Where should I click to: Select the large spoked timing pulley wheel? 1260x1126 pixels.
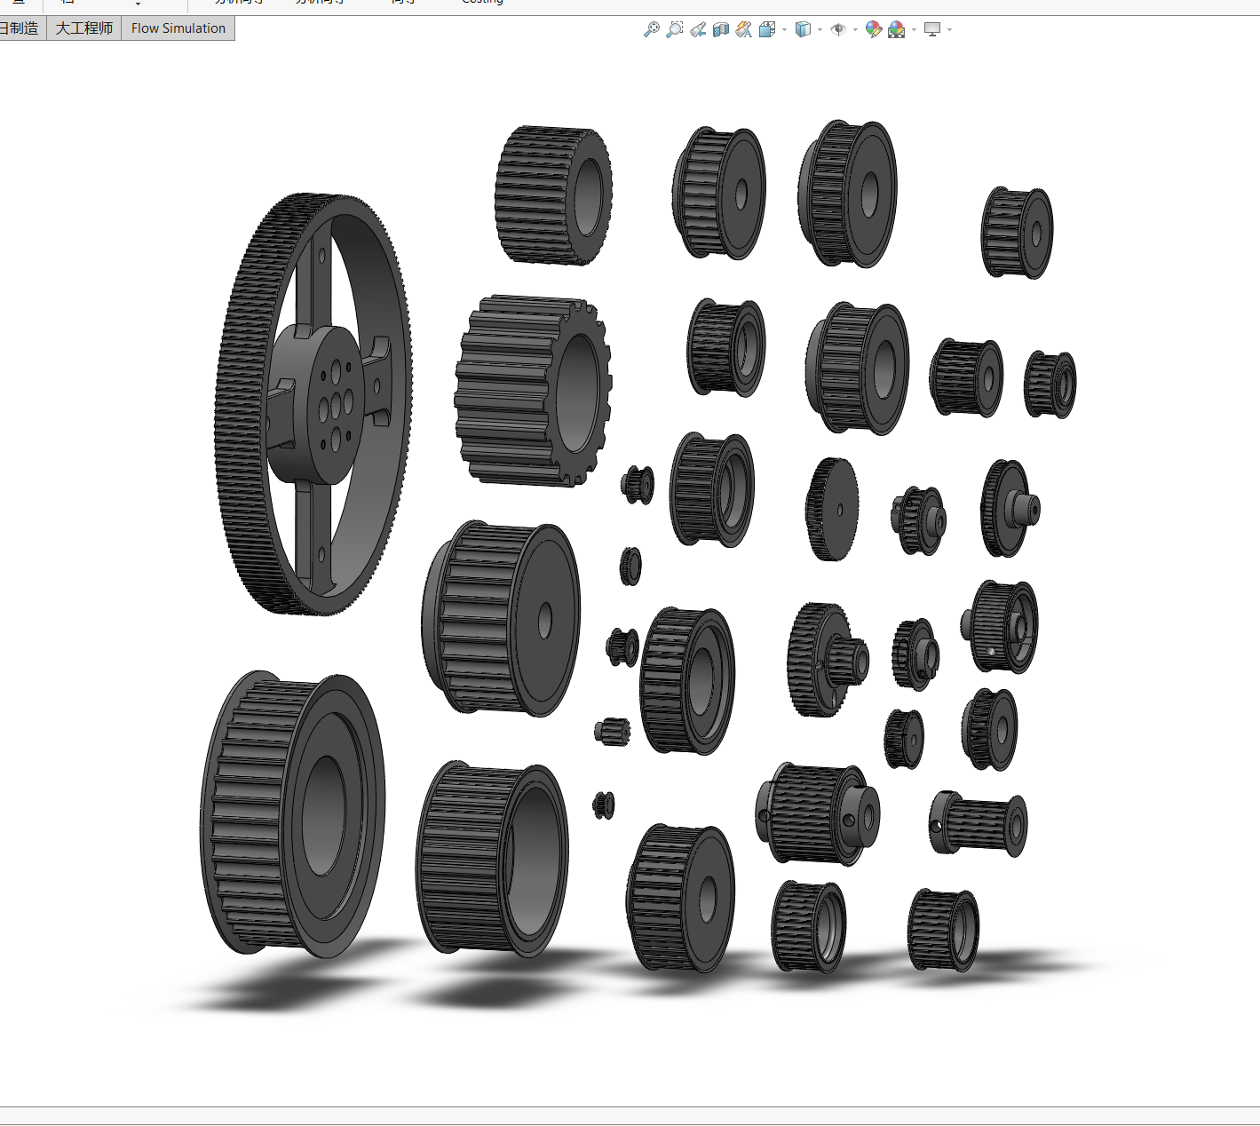[313, 404]
